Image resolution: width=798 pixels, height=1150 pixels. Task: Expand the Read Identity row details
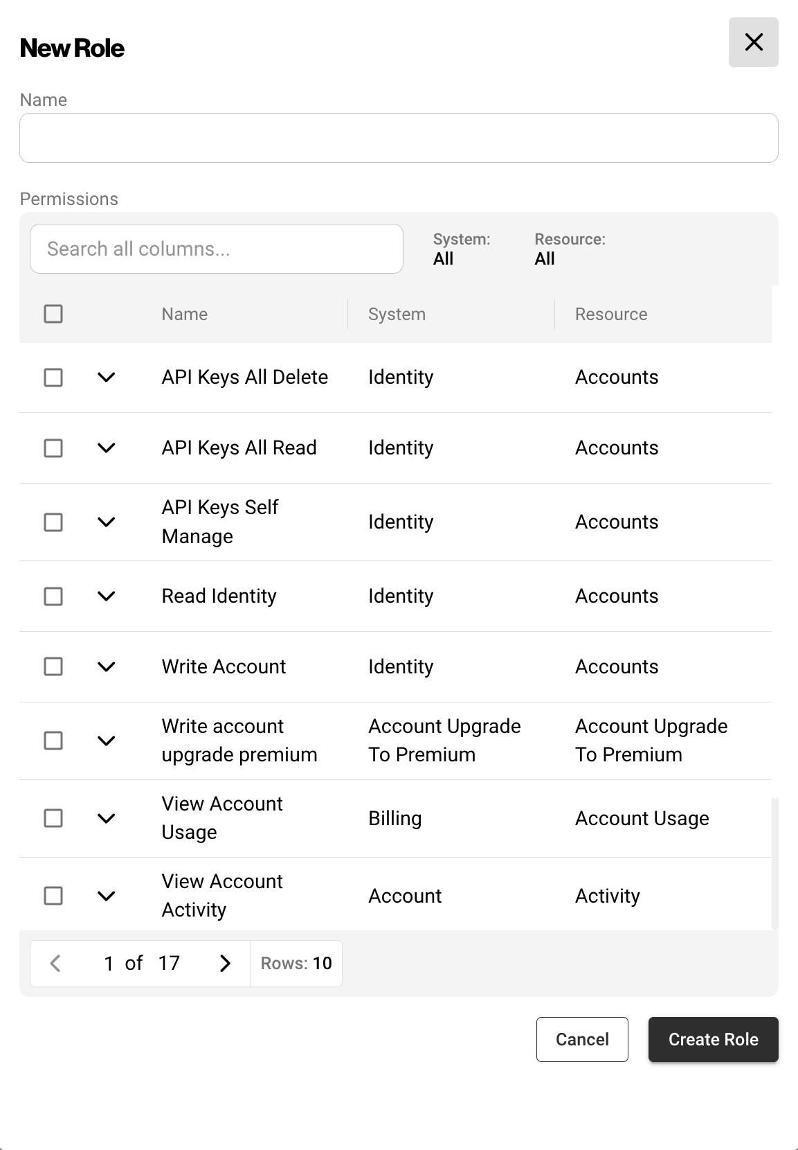tap(106, 596)
